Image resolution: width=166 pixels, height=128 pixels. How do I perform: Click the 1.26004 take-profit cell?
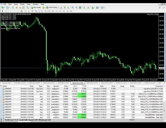tap(82, 97)
